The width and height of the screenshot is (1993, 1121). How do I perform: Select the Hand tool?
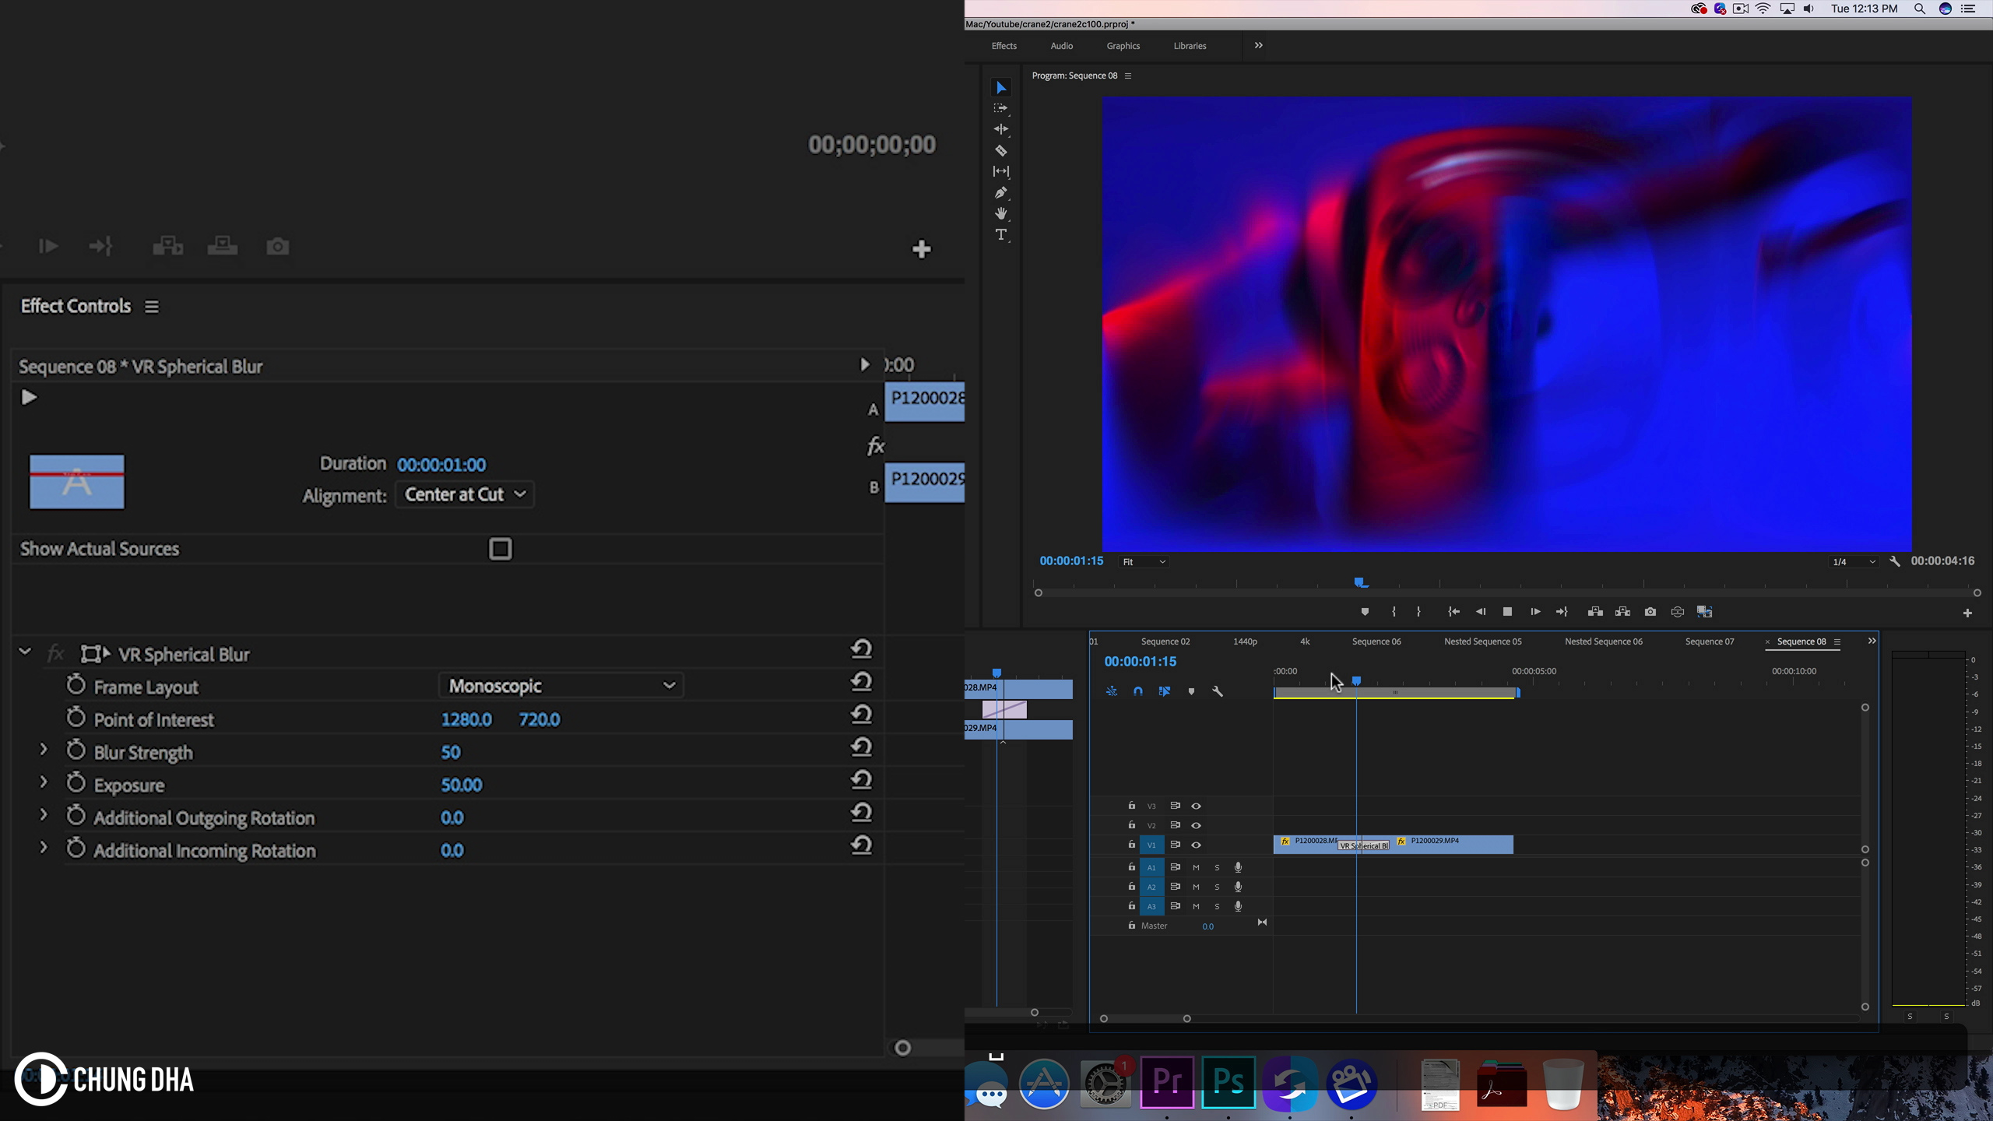point(1000,213)
